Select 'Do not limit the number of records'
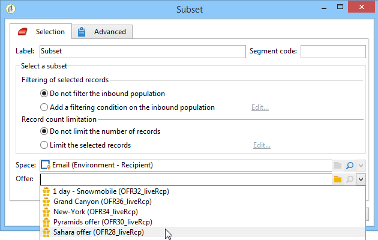This screenshot has width=378, height=240. [x=44, y=131]
